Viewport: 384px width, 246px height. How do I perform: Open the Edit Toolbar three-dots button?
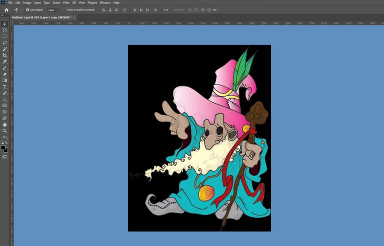4,137
